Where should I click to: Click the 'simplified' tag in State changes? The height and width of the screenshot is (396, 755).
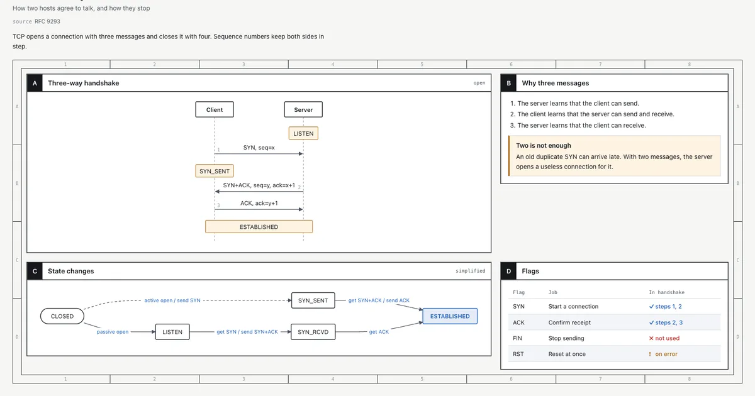point(471,271)
